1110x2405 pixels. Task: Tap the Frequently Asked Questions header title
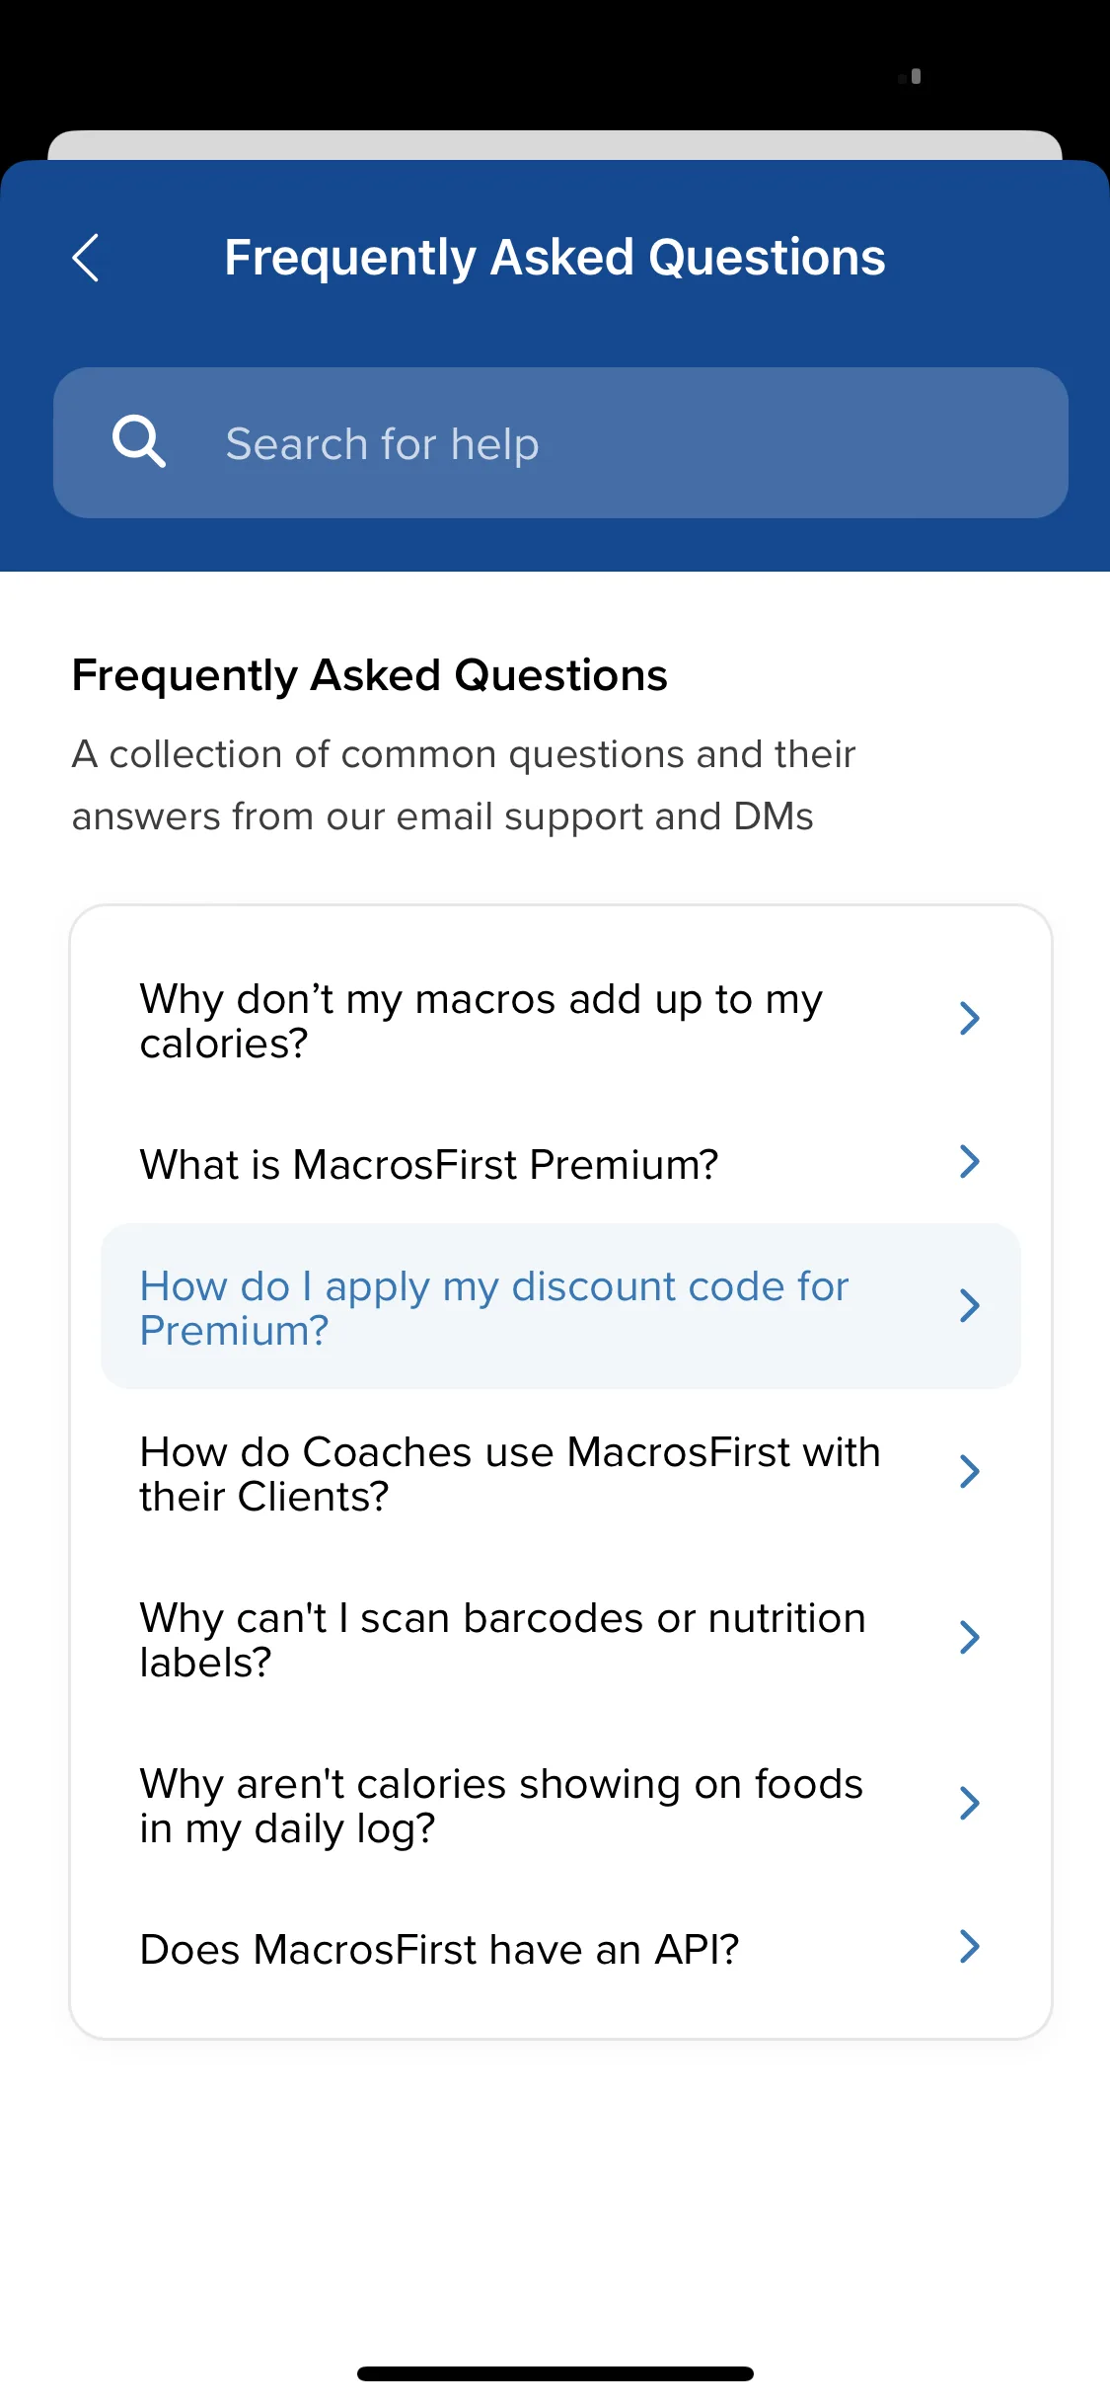555,258
